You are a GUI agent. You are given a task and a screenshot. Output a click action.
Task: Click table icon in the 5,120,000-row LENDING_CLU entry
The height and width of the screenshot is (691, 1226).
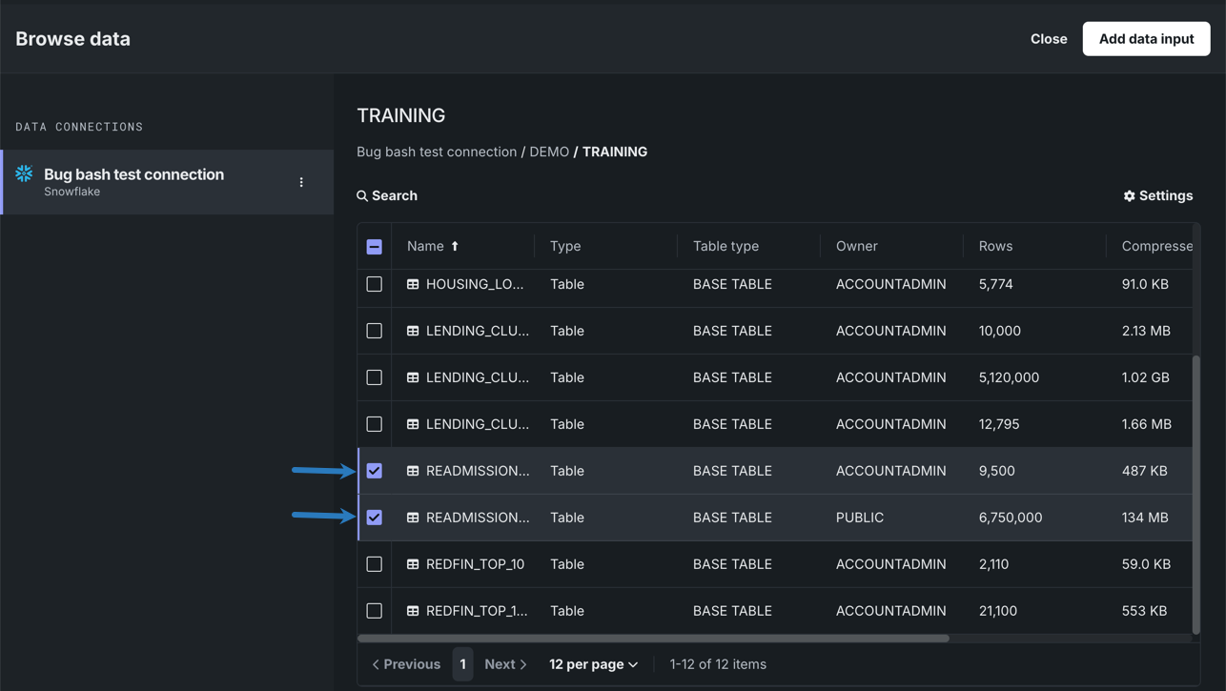coord(413,377)
